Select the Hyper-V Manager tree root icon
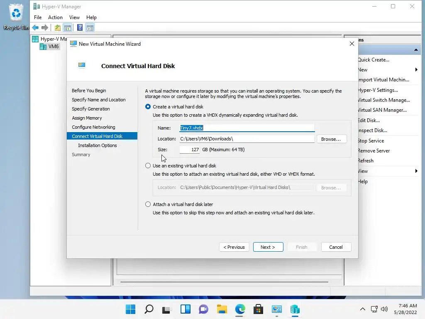Viewport: 425px width, 319px height. (x=35, y=39)
